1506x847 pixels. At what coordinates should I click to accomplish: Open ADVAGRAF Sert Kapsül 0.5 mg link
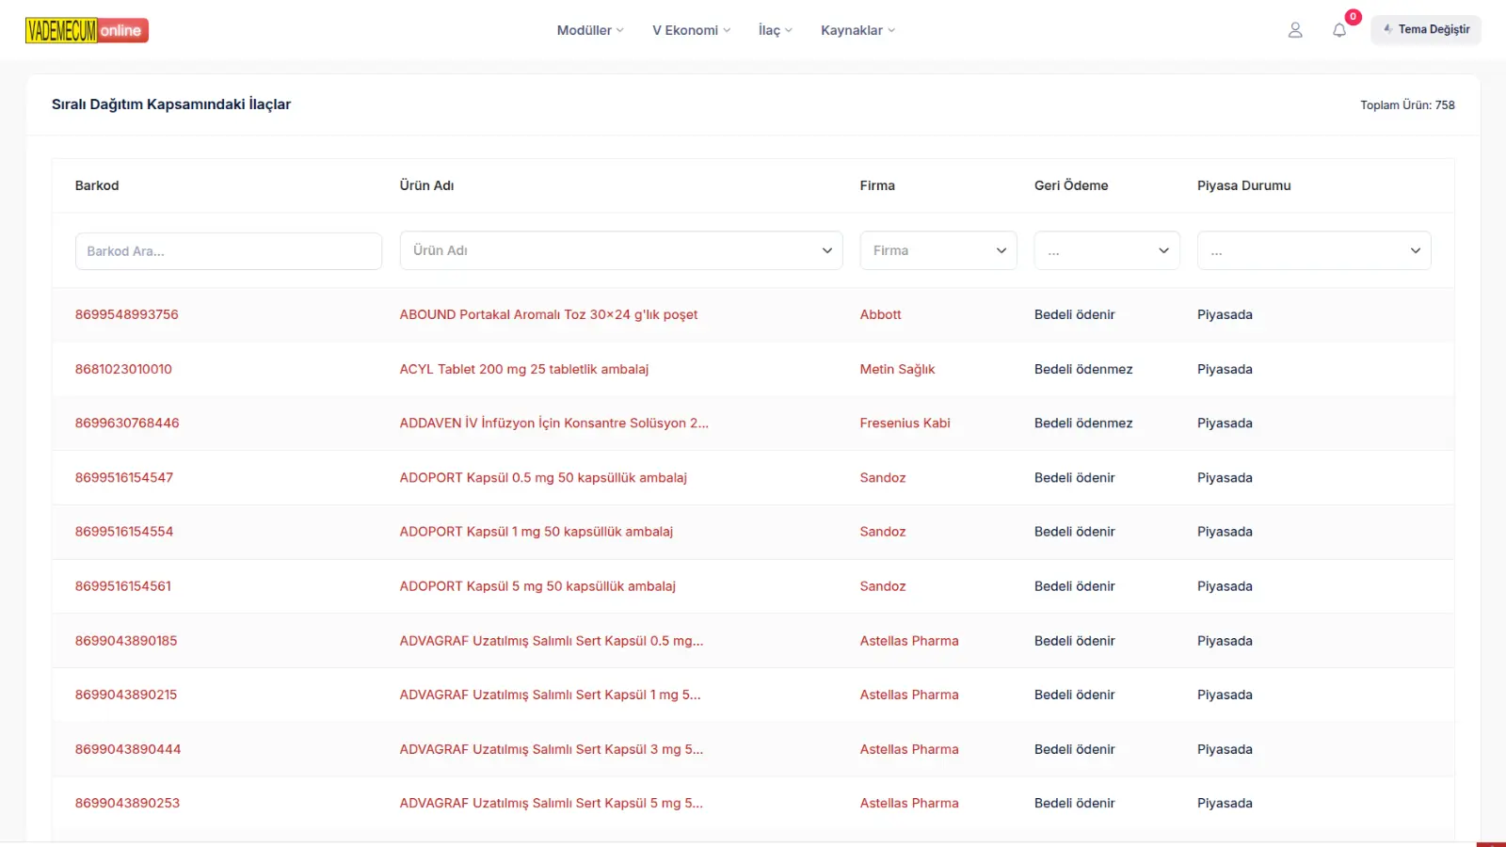coord(552,640)
